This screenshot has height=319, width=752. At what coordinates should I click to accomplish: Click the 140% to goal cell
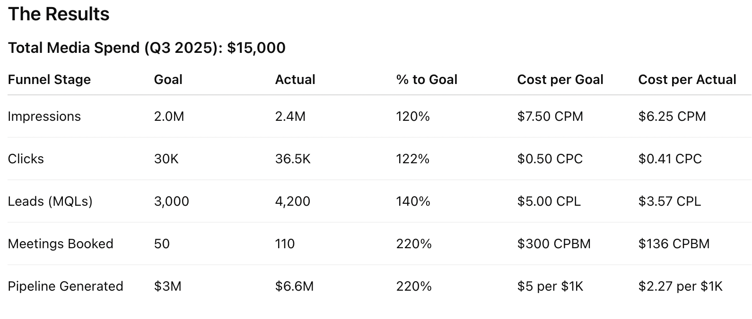(x=413, y=201)
